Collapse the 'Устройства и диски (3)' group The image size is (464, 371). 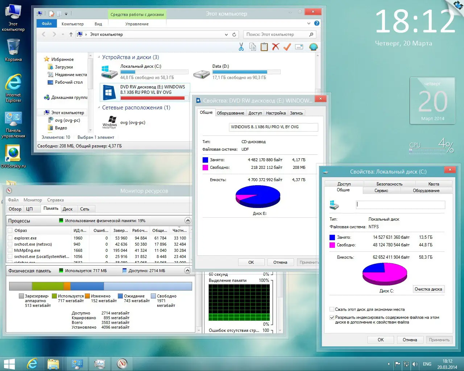tap(99, 57)
